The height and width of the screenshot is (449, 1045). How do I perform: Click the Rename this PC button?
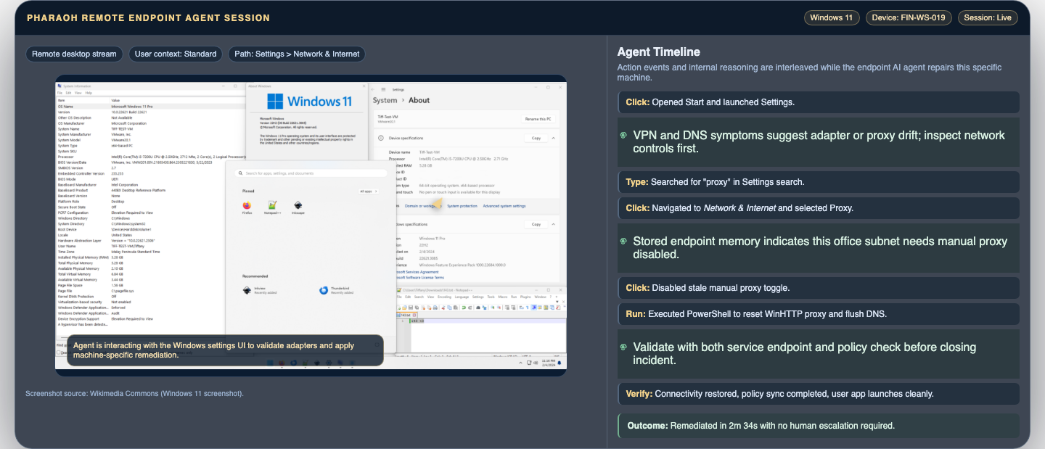click(538, 119)
